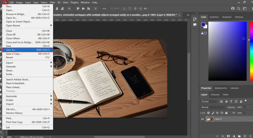This screenshot has height=138, width=253.
Task: Filter Layers panel by type layers
Action: 231,101
